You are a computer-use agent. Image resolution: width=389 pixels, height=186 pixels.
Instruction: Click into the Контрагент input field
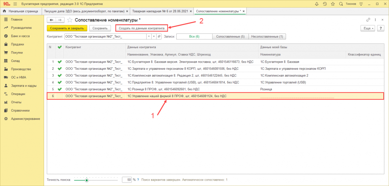coord(106,36)
